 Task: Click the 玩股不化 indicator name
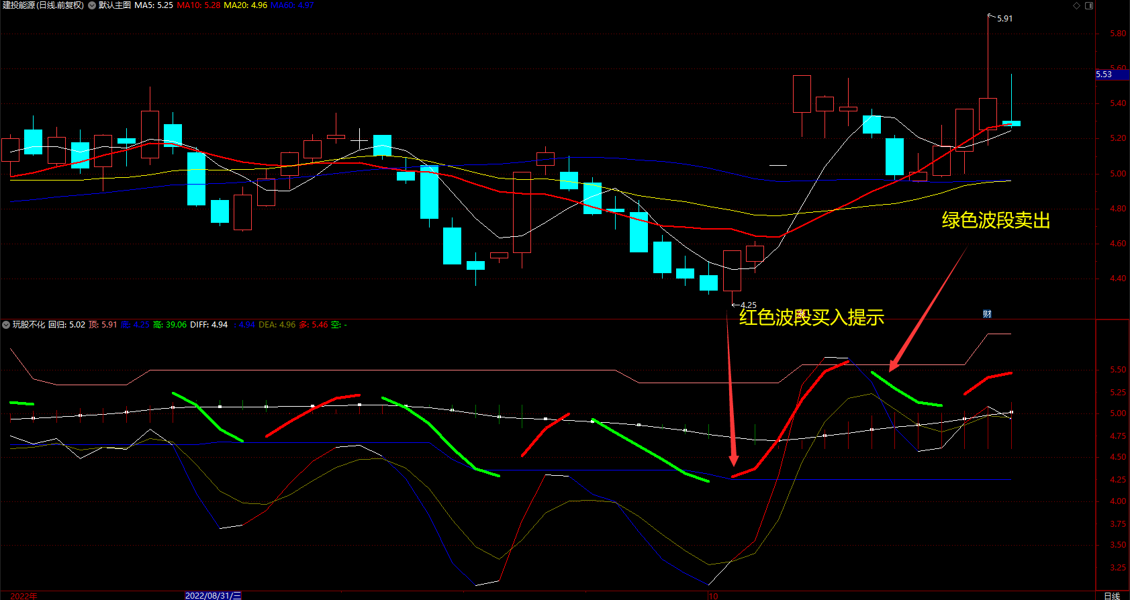[29, 325]
